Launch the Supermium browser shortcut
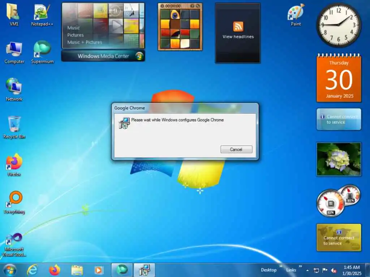The height and width of the screenshot is (277, 370). [x=42, y=52]
